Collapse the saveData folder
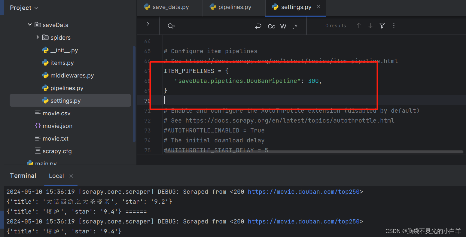 (30, 25)
